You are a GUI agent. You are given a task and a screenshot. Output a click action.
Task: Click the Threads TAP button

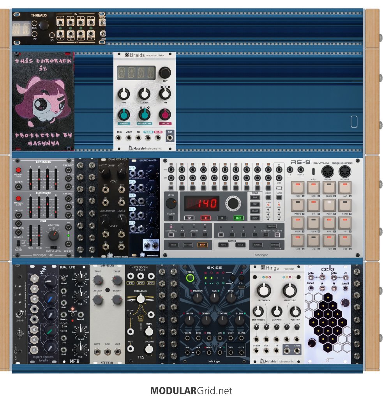tap(35, 34)
